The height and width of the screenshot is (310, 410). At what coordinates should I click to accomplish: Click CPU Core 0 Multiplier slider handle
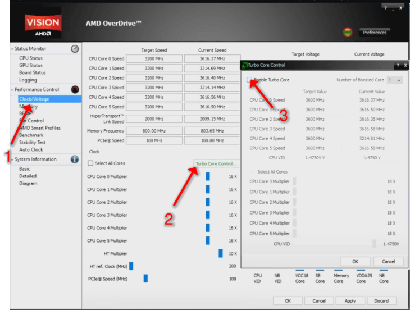click(208, 176)
